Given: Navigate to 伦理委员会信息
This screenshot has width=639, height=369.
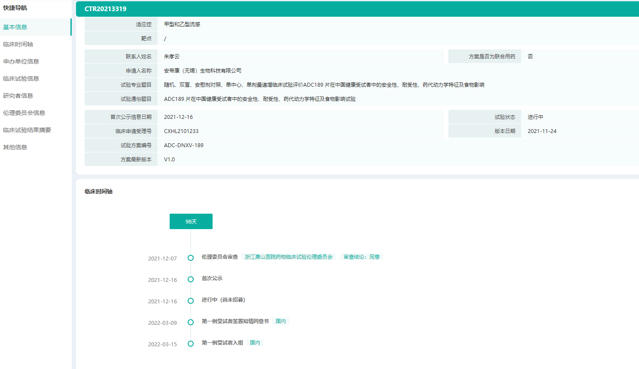Looking at the screenshot, I should pyautogui.click(x=24, y=113).
